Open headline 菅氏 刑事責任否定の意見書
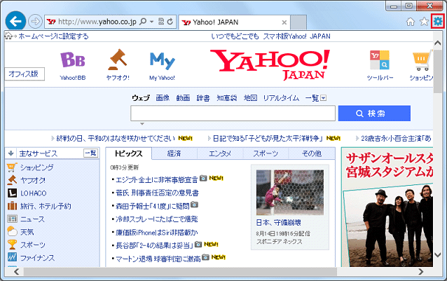Screen dimensions: 447x281 point(157,193)
